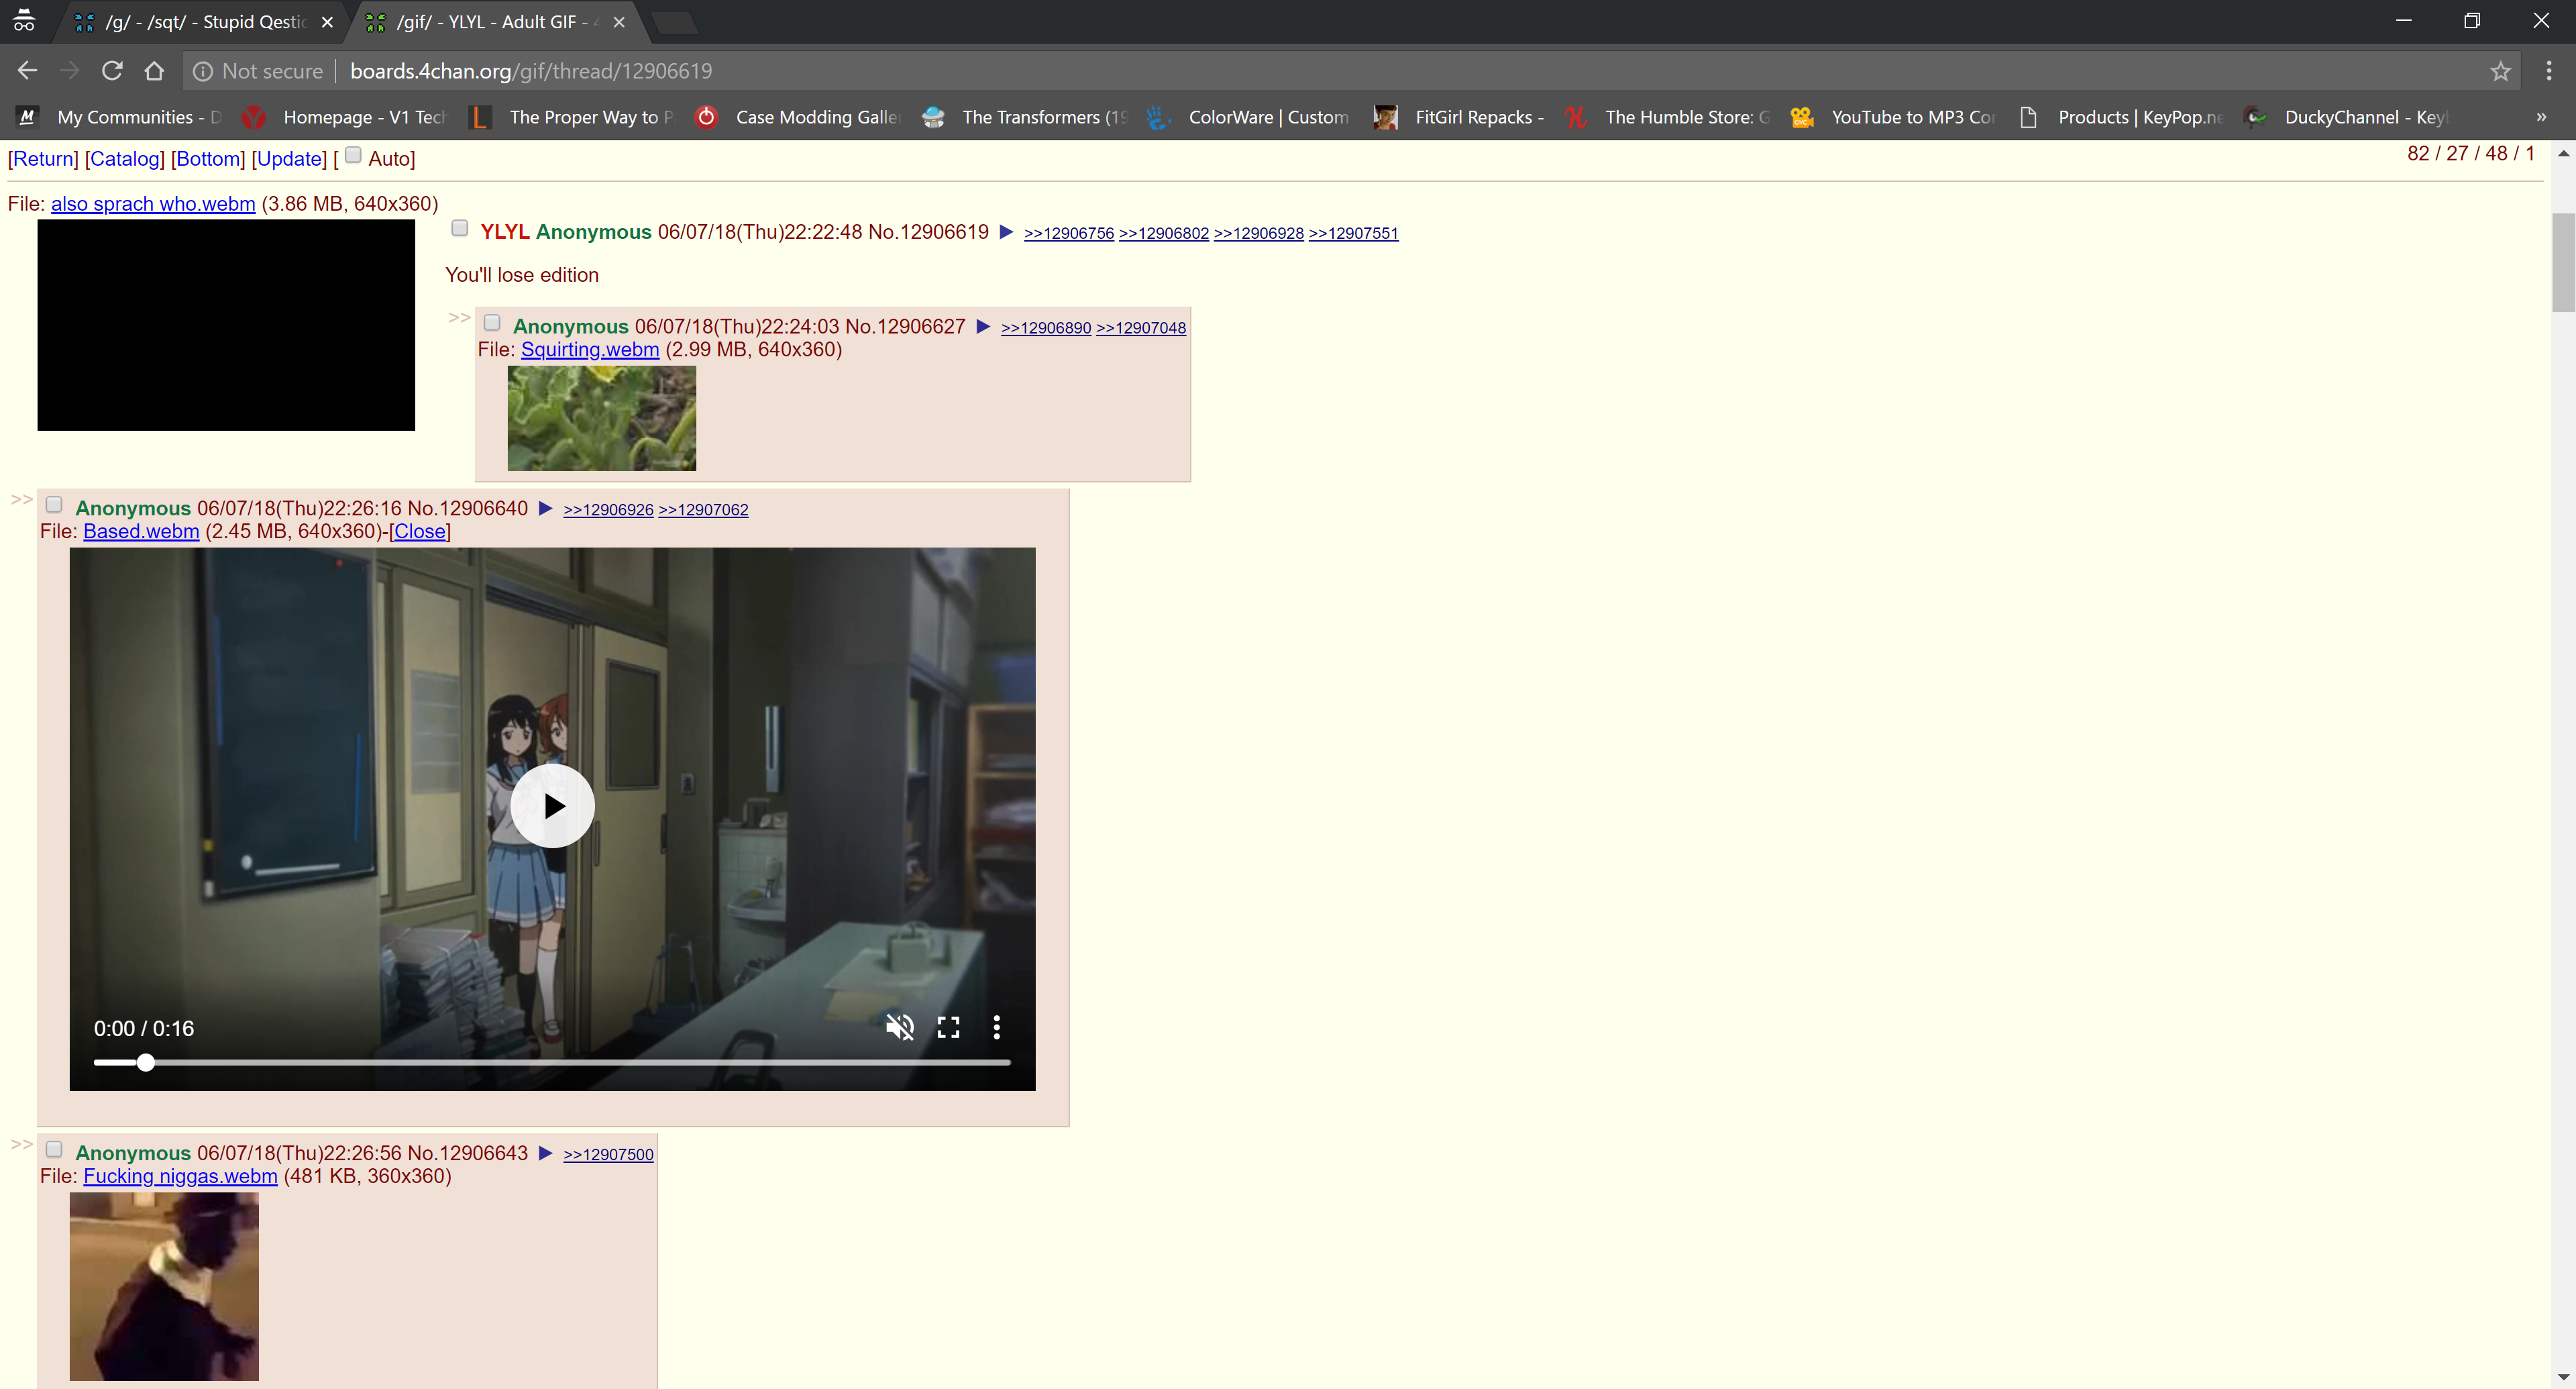This screenshot has height=1389, width=2576.
Task: Follow reply link >>12906756
Action: [1068, 233]
